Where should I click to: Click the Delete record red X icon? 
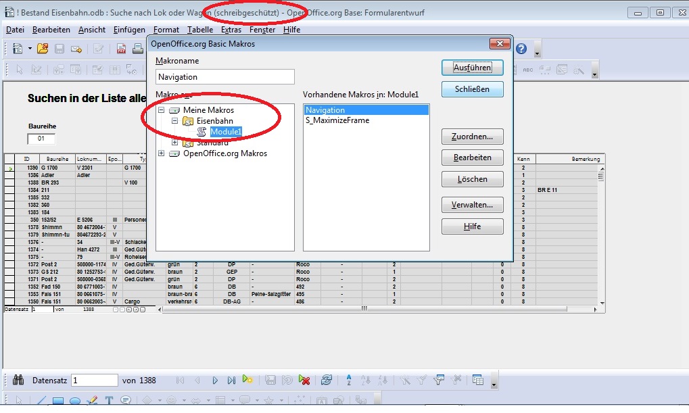point(304,380)
